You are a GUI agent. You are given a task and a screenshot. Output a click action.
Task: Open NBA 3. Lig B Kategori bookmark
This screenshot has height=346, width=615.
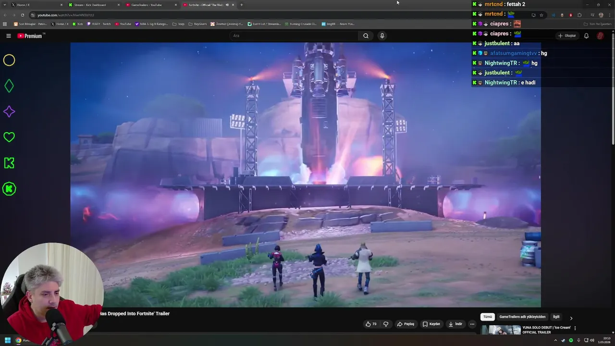coord(152,24)
